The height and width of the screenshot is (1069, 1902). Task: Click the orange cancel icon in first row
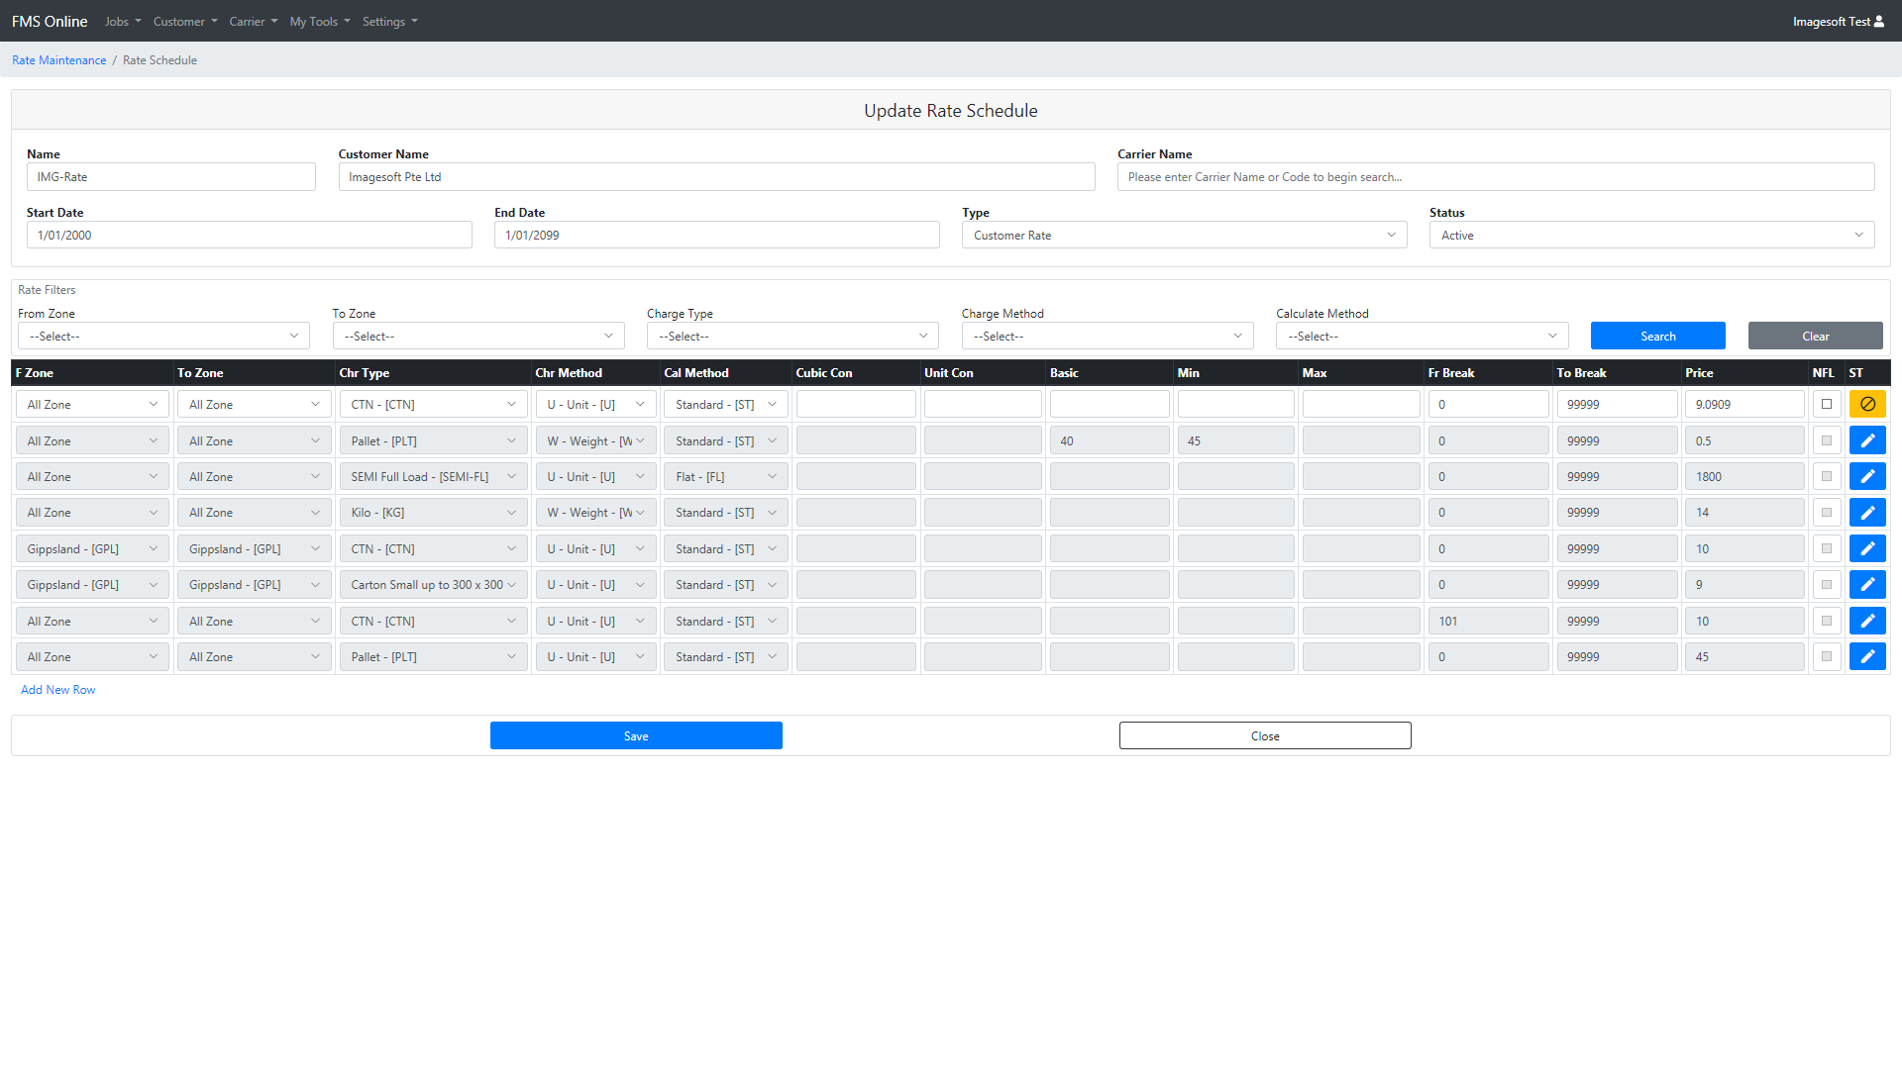pyautogui.click(x=1867, y=404)
